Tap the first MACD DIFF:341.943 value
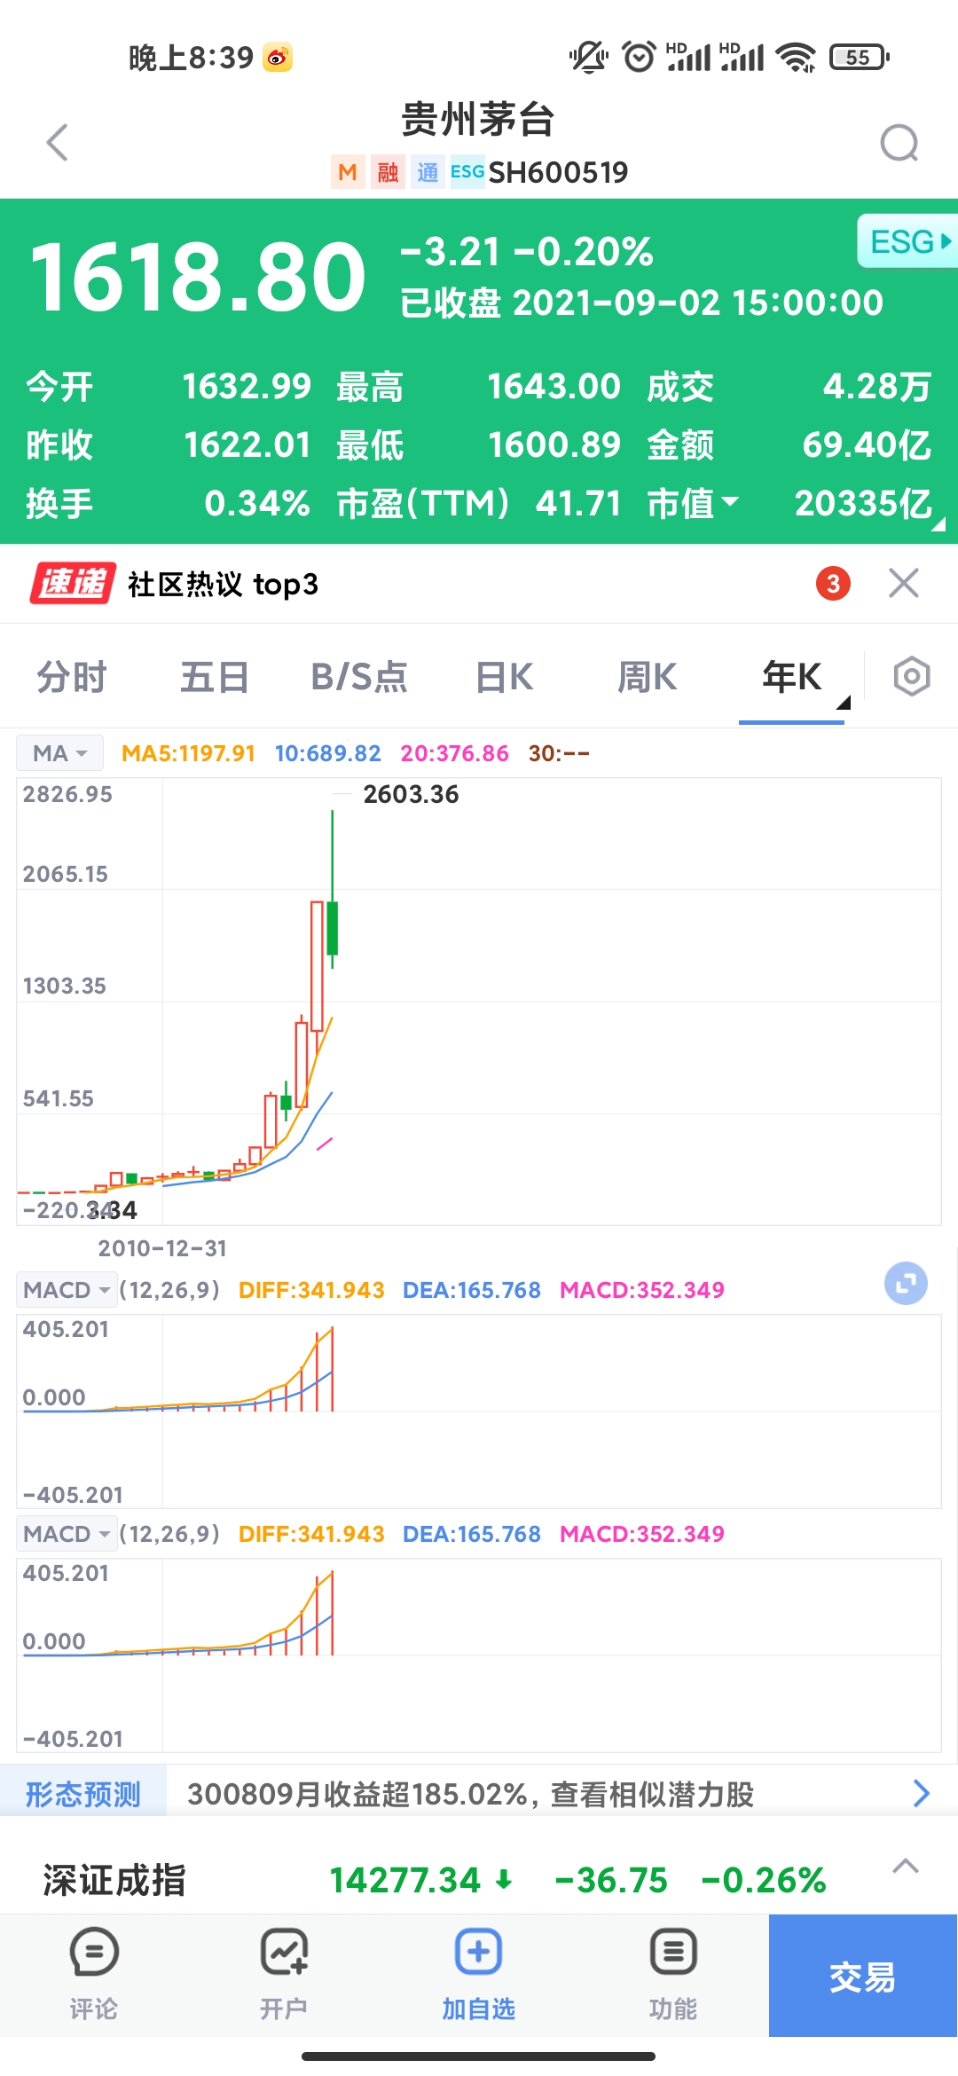The image size is (958, 2076). pos(311,1290)
